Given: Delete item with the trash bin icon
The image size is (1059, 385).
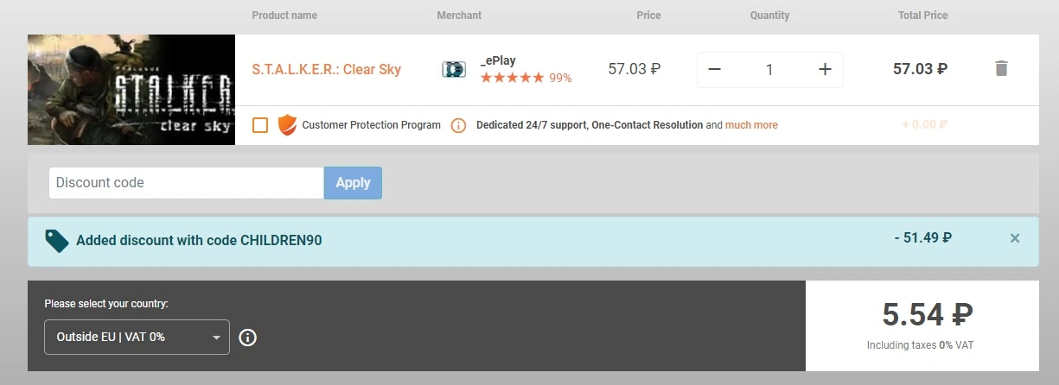Looking at the screenshot, I should click(x=1001, y=68).
